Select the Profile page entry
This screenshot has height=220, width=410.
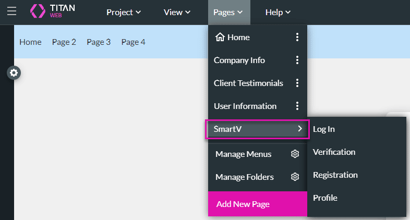pos(325,198)
